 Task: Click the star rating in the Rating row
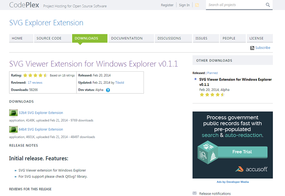point(35,75)
